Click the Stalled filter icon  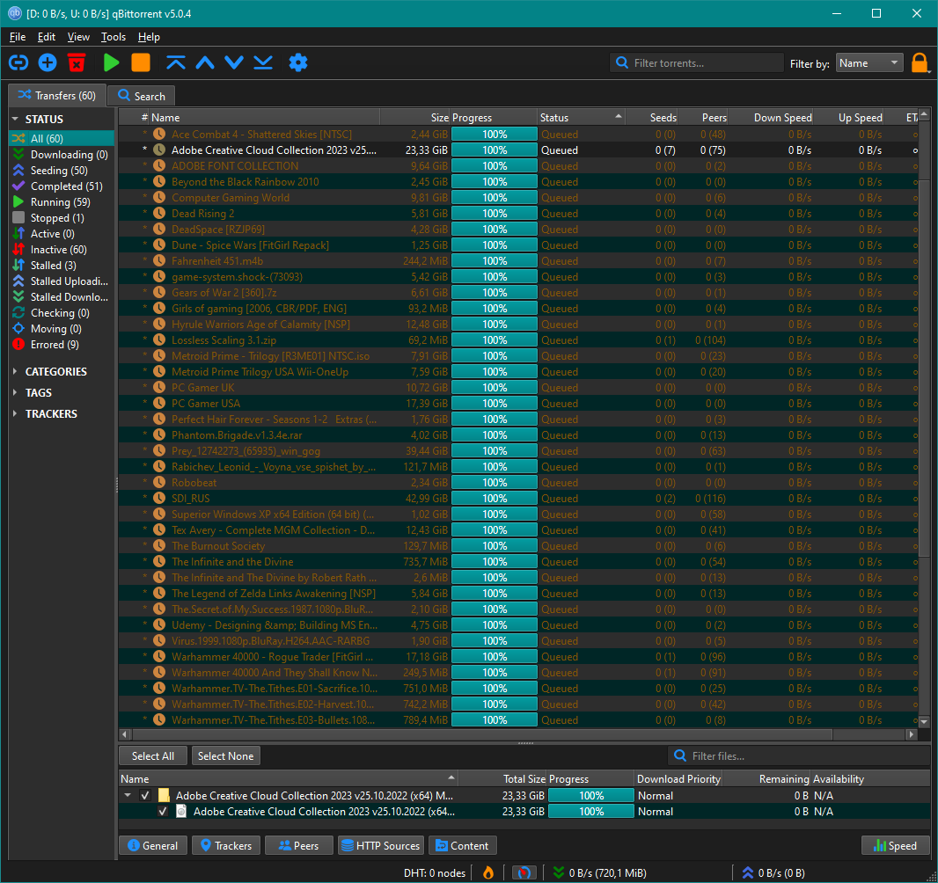click(x=18, y=266)
